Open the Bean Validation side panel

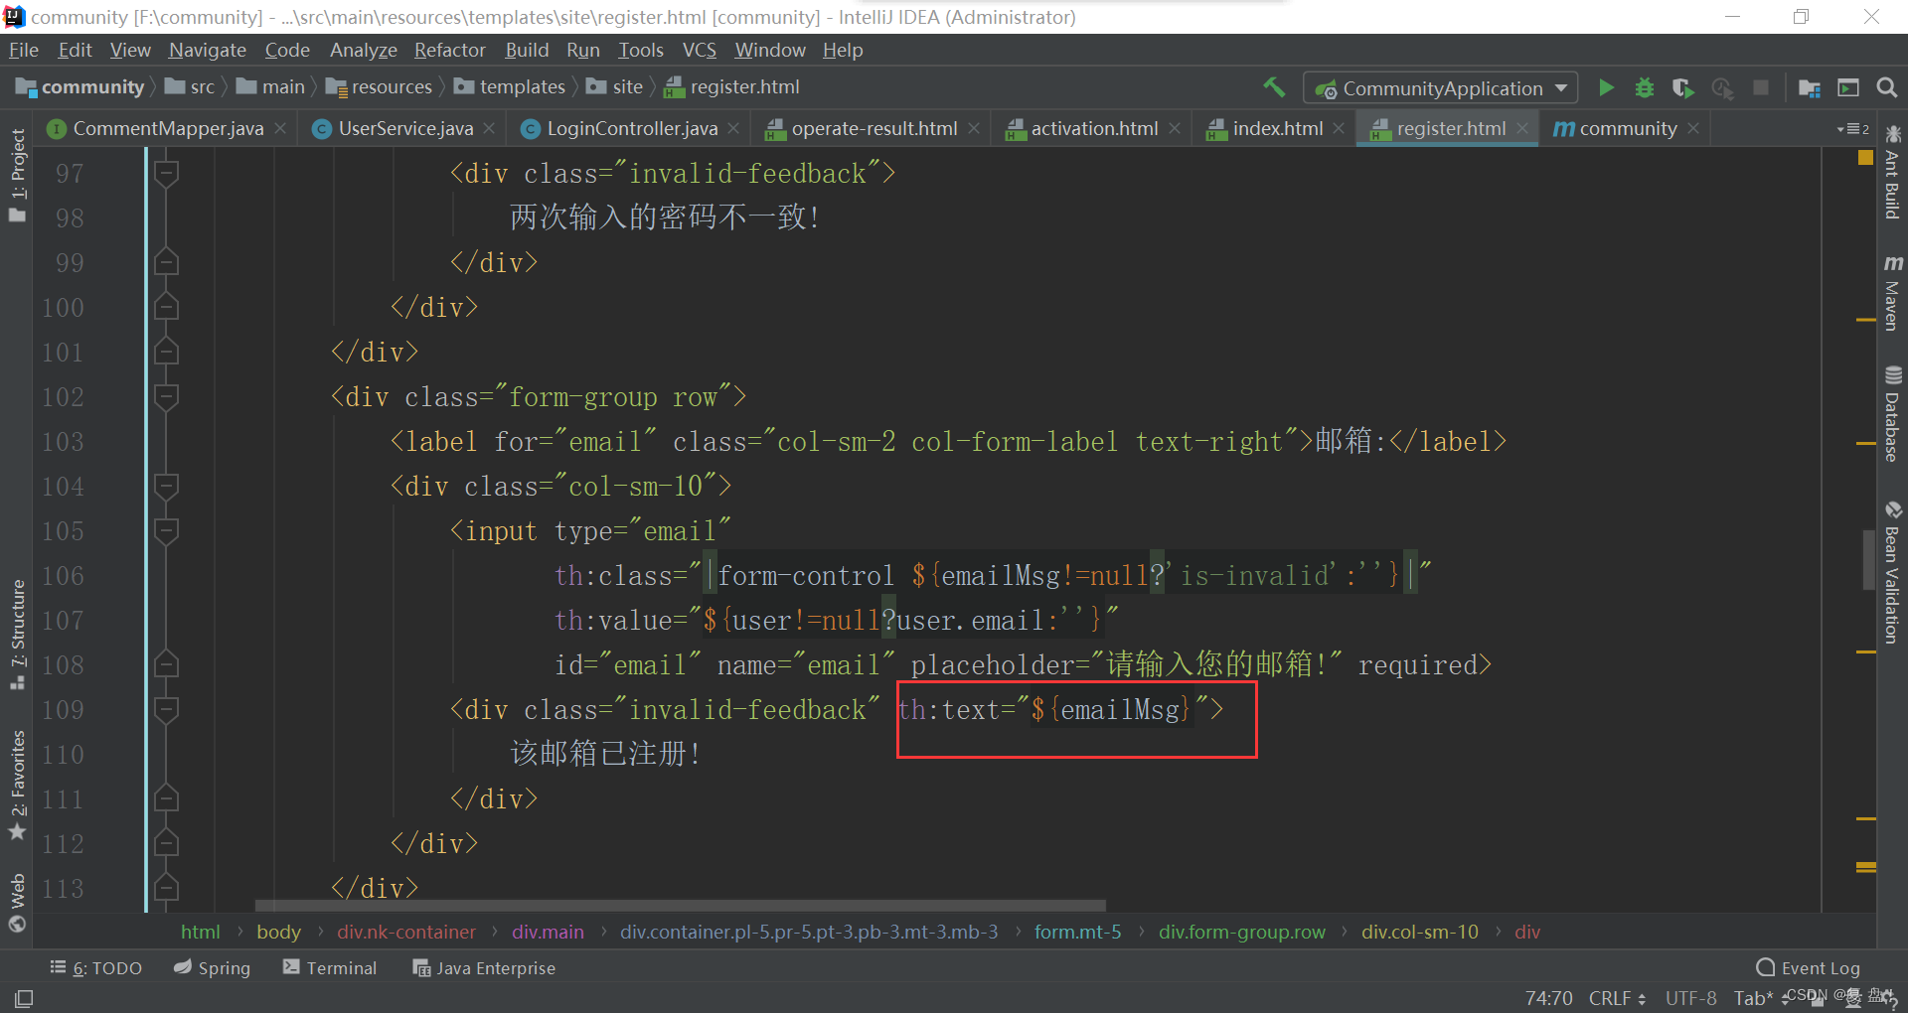pyautogui.click(x=1892, y=572)
